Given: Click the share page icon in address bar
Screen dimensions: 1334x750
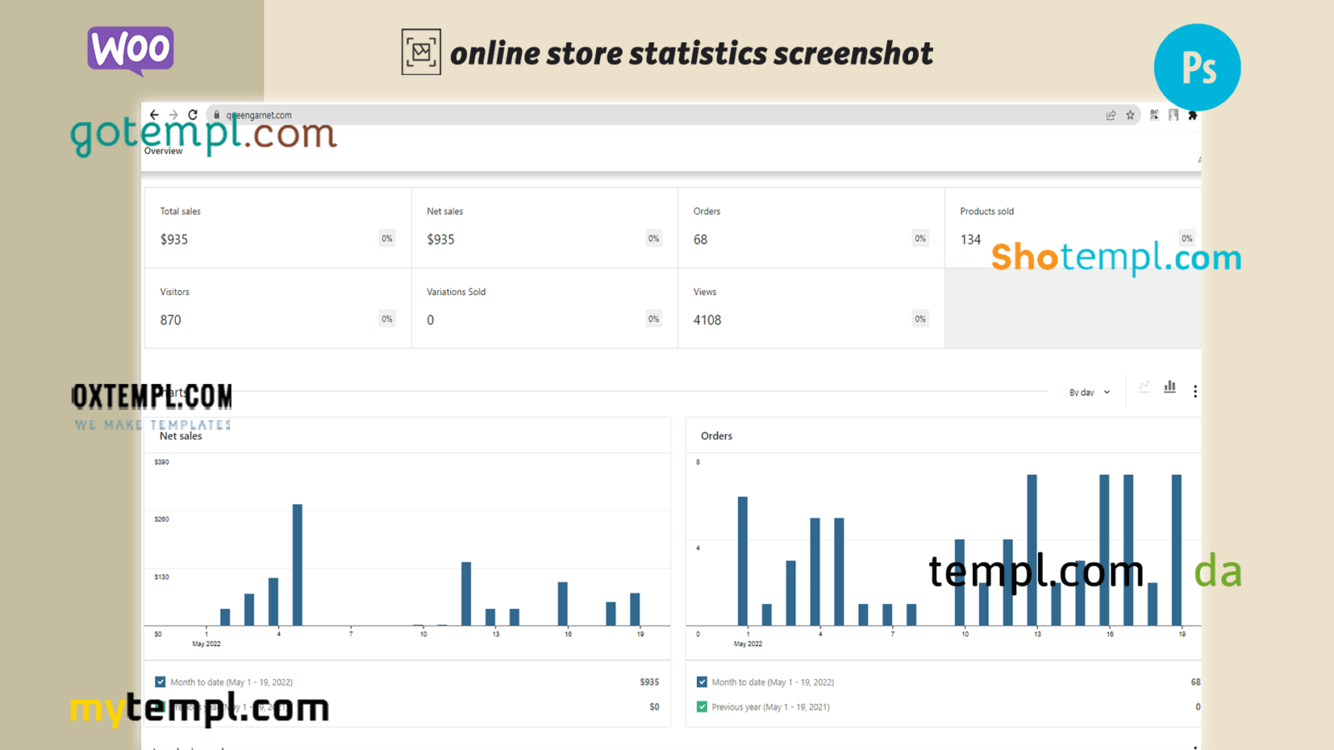Looking at the screenshot, I should 1111,115.
